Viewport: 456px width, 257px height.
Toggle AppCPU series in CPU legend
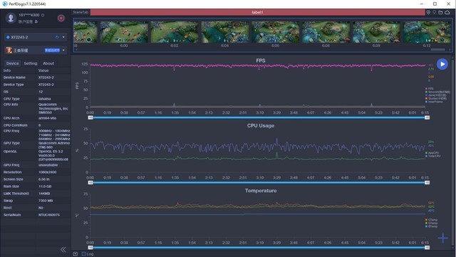click(x=432, y=152)
